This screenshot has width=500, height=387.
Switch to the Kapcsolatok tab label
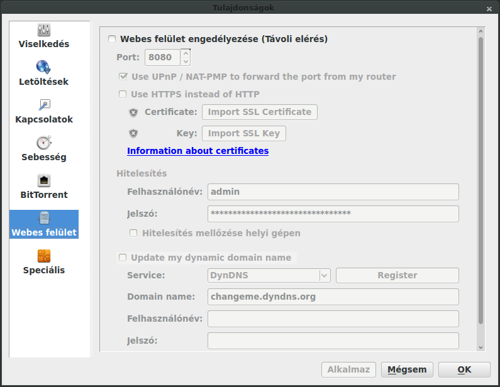(44, 119)
